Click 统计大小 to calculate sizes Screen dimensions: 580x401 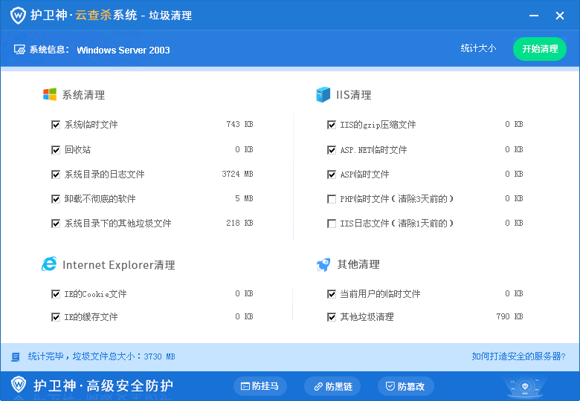(478, 49)
